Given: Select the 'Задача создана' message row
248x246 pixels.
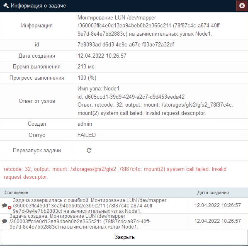Looking at the screenshot, I should coord(93,222).
